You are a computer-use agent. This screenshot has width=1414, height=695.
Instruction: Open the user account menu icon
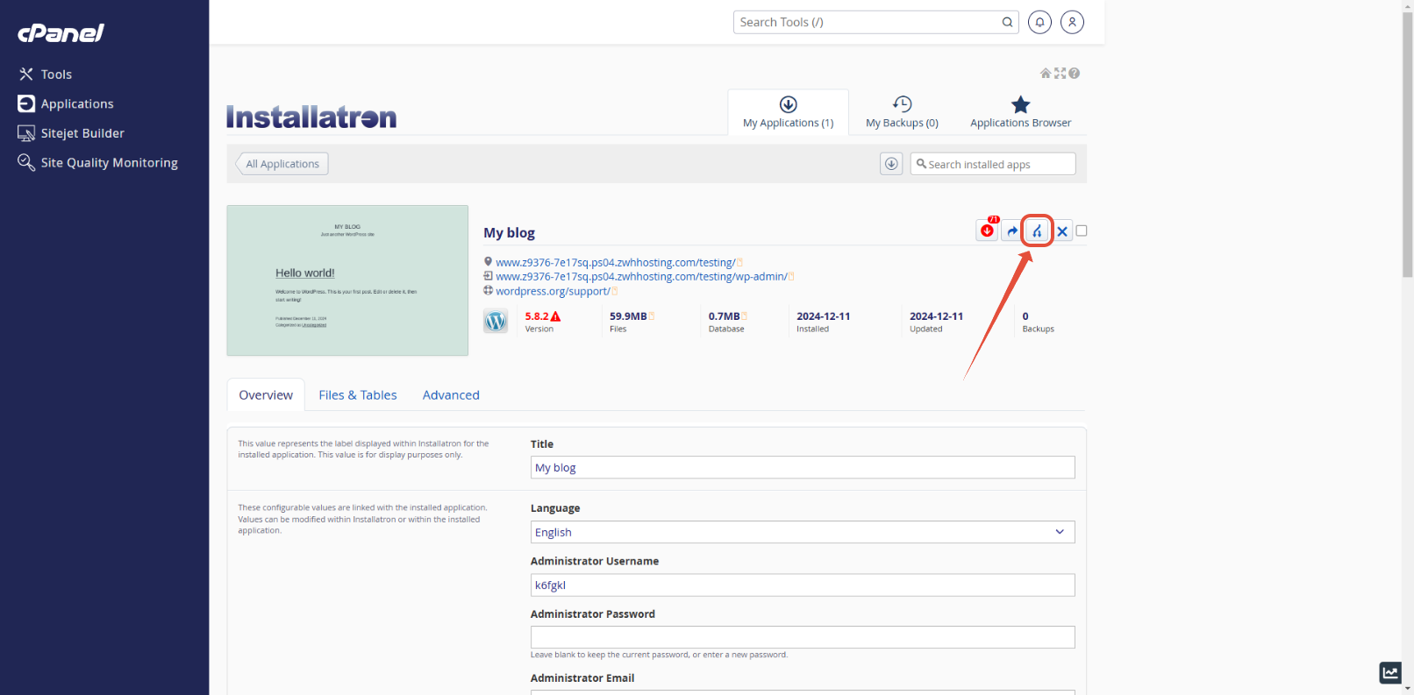pyautogui.click(x=1072, y=22)
